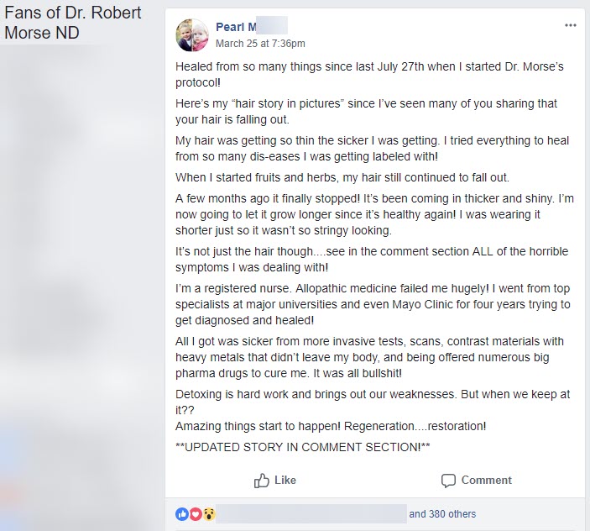The height and width of the screenshot is (531, 590).
Task: Click the yellow Wow face reaction icon
Action: point(209,513)
